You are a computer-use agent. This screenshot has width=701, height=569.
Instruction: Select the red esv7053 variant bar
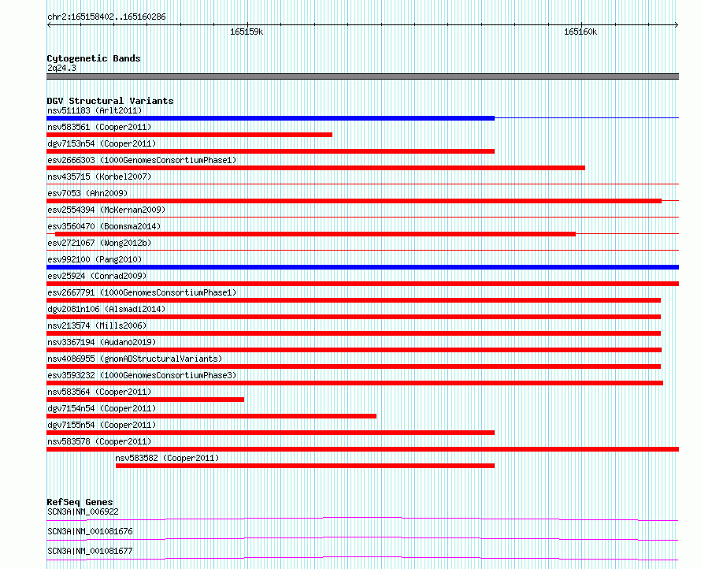pos(354,201)
